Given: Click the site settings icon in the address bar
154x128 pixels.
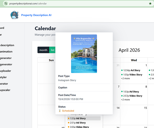Looking at the screenshot, I should [6, 4].
